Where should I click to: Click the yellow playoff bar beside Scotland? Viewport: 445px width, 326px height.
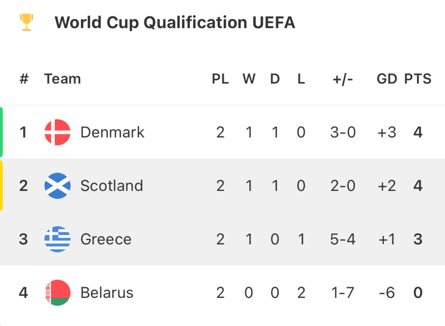(2, 186)
